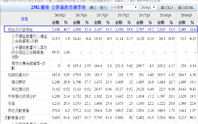The height and width of the screenshot is (124, 198).
Task: Click the 匯出XLS export button
Action: pos(167,8)
